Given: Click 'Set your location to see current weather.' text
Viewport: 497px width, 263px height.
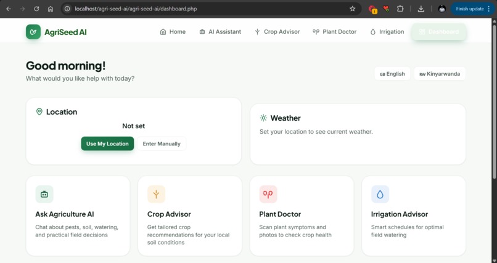Looking at the screenshot, I should click(316, 132).
